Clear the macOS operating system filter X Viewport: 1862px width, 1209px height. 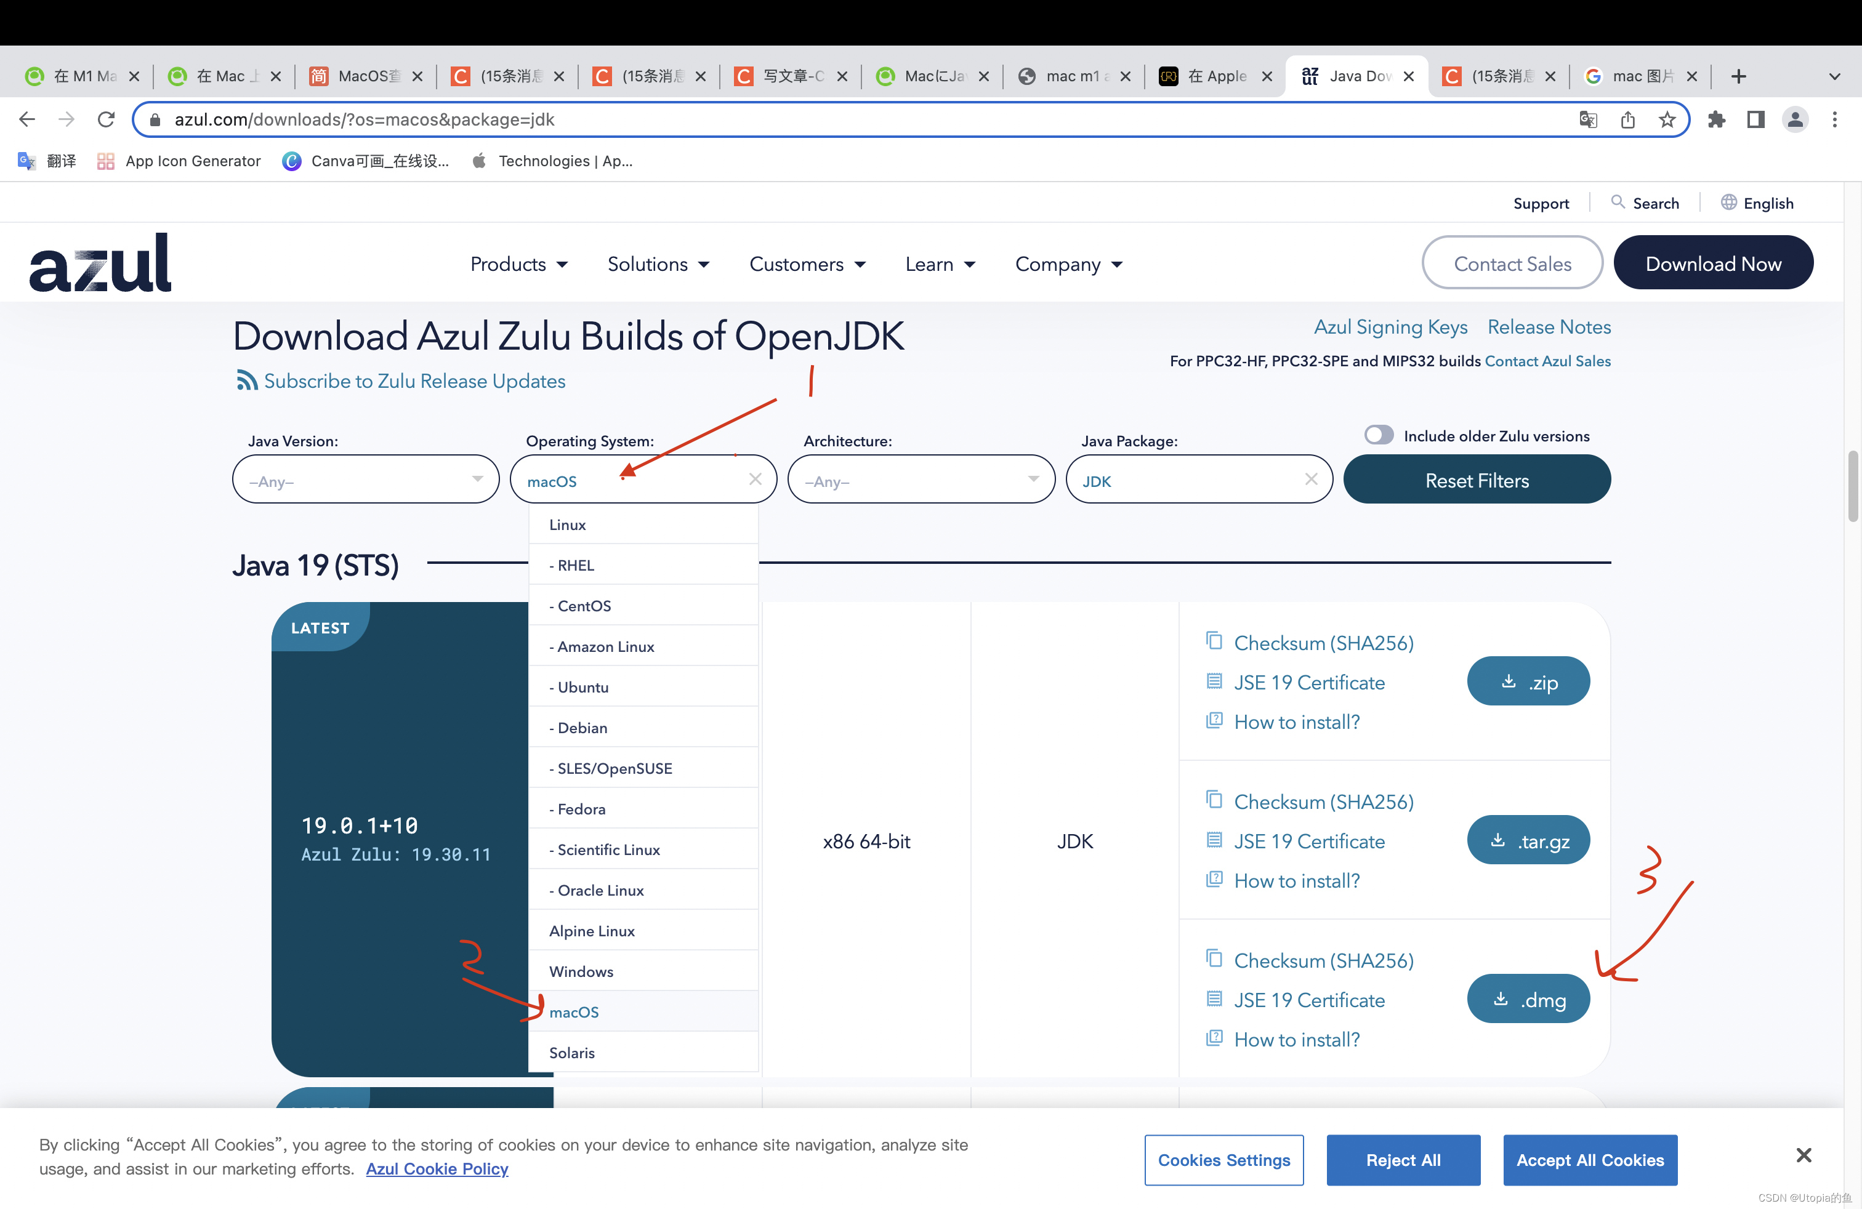[755, 478]
